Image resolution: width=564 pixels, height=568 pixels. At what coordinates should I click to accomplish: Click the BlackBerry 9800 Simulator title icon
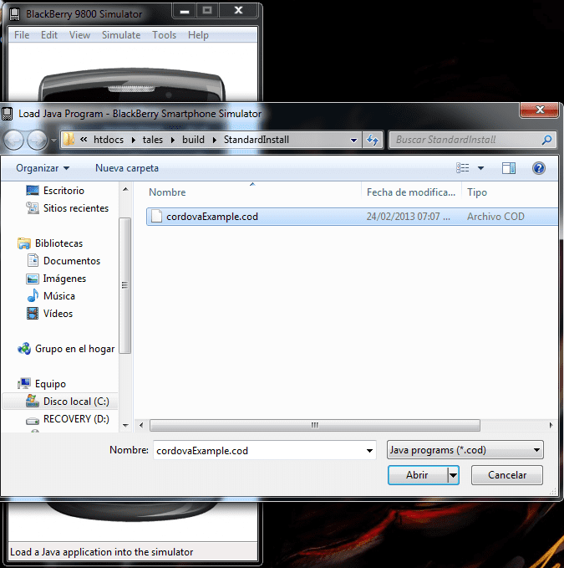(15, 14)
